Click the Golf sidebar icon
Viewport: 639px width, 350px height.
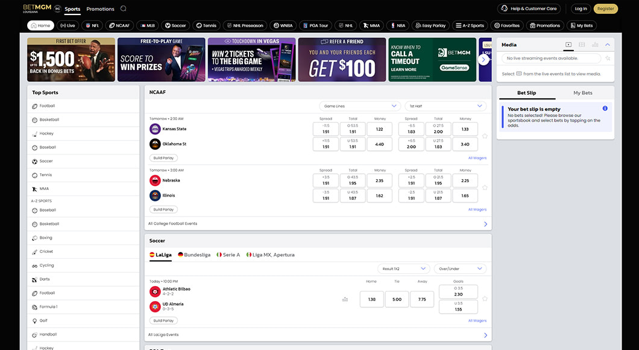tap(34, 320)
